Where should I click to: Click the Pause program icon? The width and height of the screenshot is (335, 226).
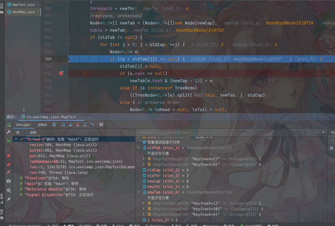tap(9, 148)
